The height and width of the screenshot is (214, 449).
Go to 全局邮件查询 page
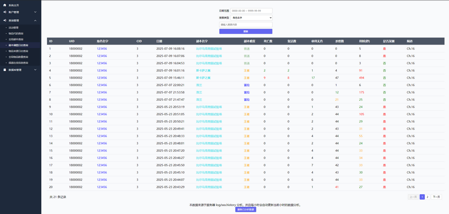click(x=16, y=39)
